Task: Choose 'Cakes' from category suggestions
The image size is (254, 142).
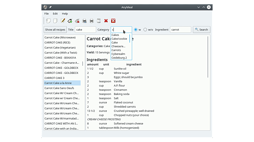Action: 115,35
